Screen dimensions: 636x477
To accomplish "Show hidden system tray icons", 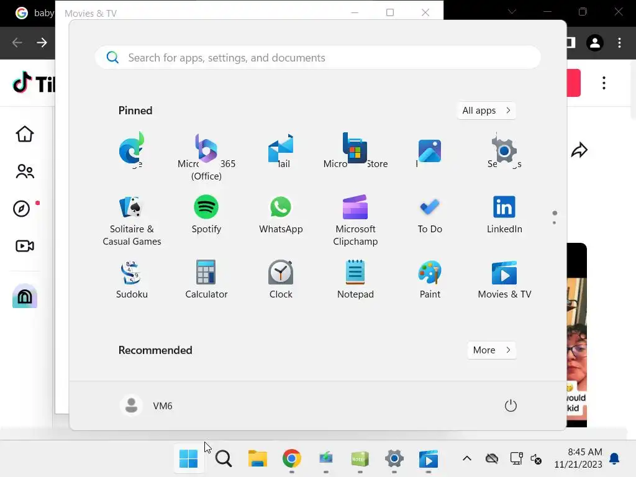I will click(x=467, y=459).
